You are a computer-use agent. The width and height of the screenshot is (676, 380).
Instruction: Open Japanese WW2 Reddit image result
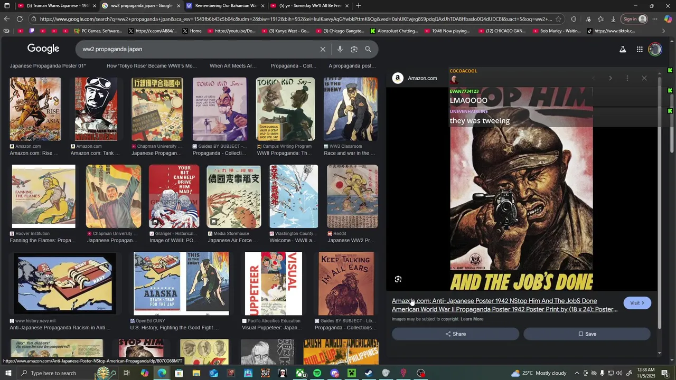(x=352, y=196)
